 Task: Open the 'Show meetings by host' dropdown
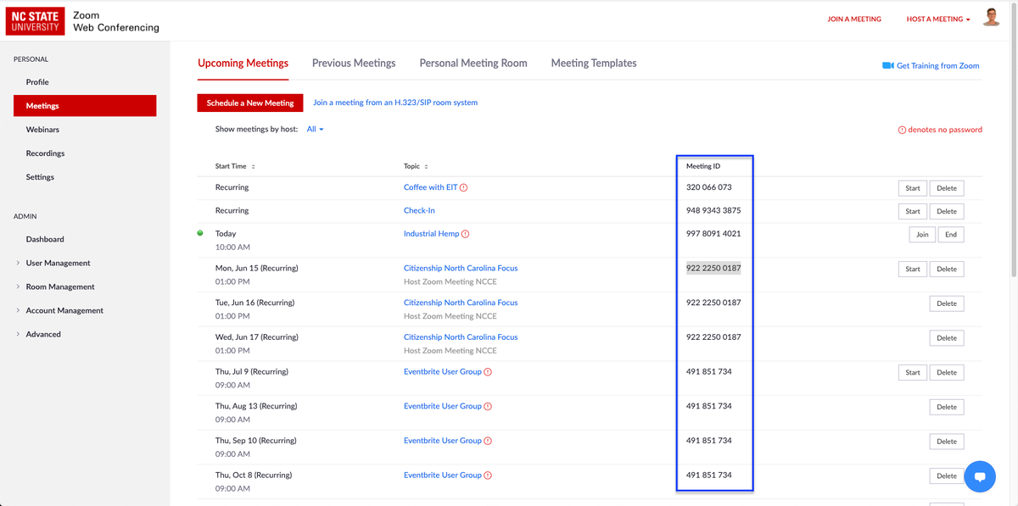tap(314, 129)
